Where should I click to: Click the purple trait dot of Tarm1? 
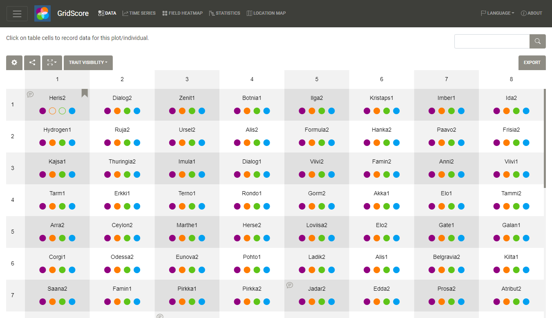[42, 206]
